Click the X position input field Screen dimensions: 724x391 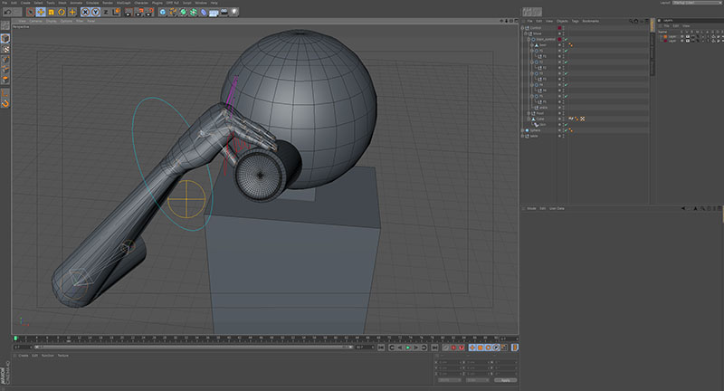pos(450,362)
